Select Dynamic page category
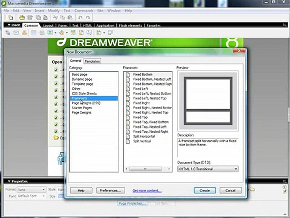The image size is (290, 218). click(82, 79)
